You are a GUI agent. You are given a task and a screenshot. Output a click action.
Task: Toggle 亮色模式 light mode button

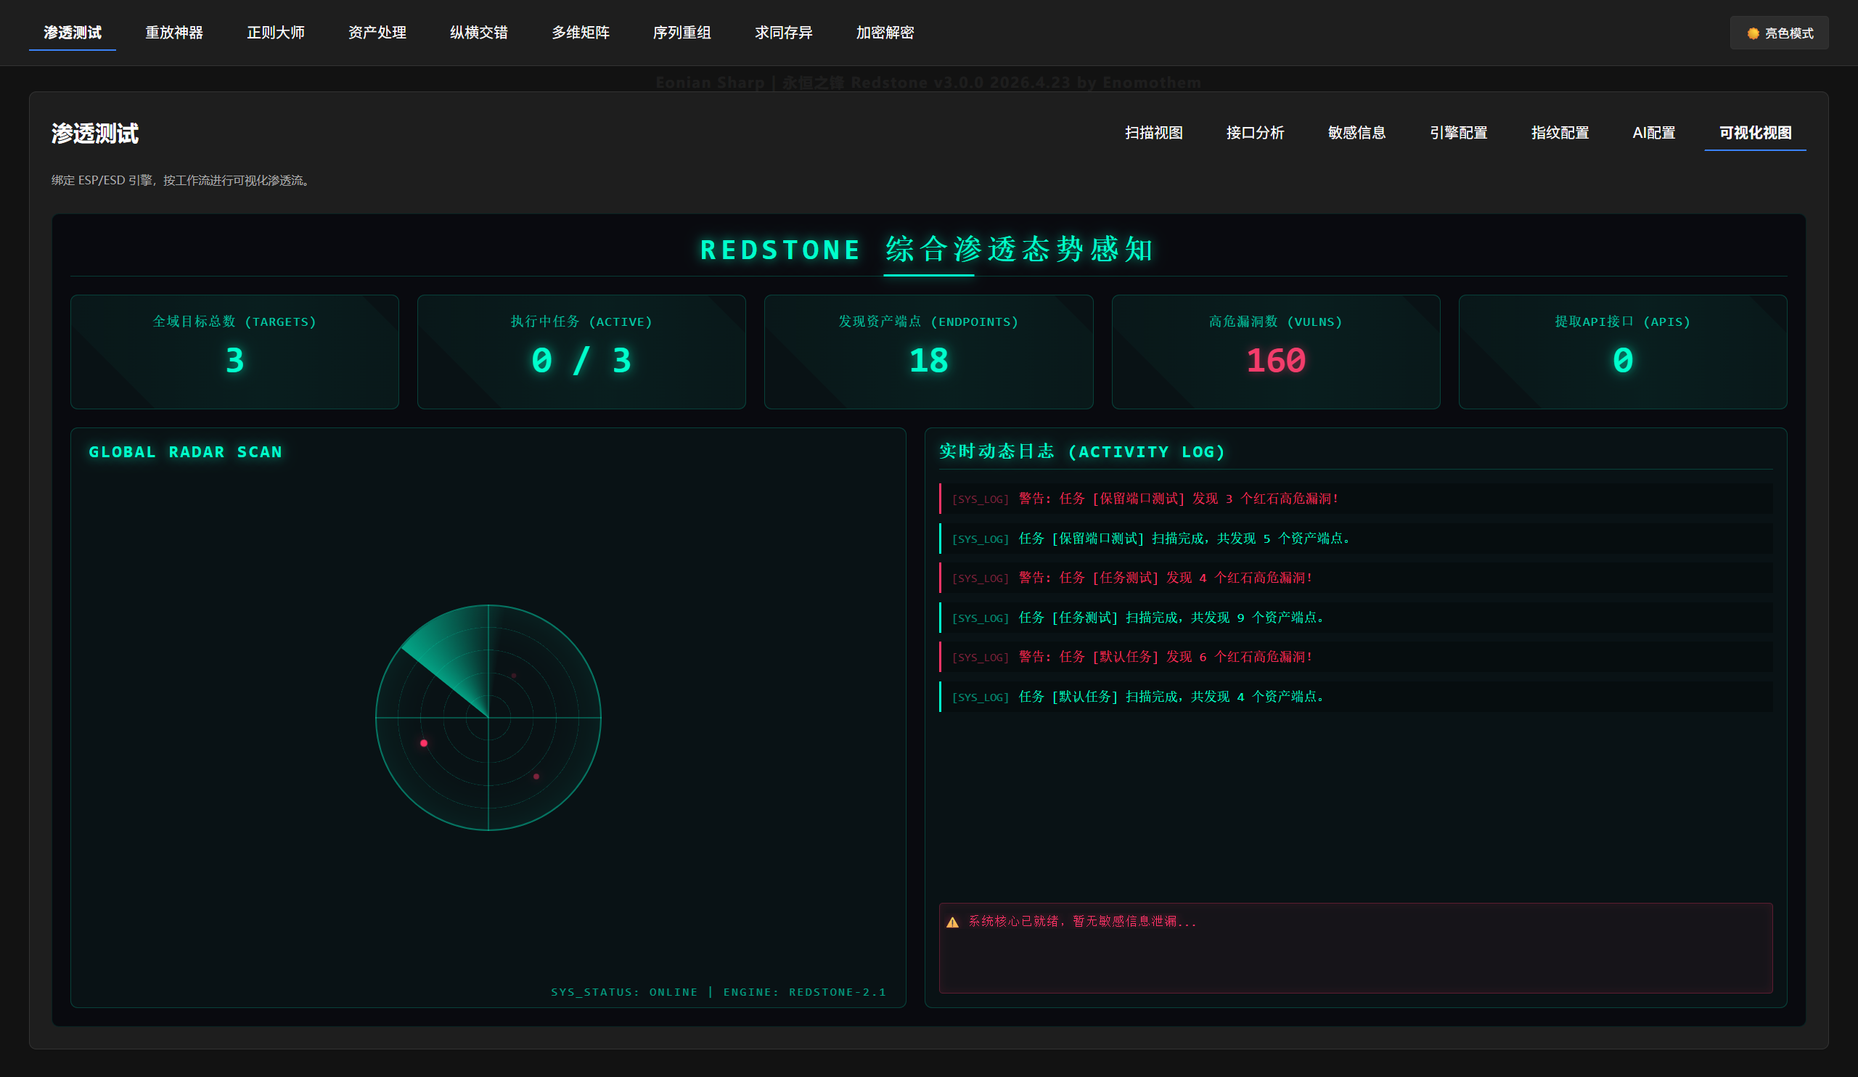pyautogui.click(x=1779, y=33)
